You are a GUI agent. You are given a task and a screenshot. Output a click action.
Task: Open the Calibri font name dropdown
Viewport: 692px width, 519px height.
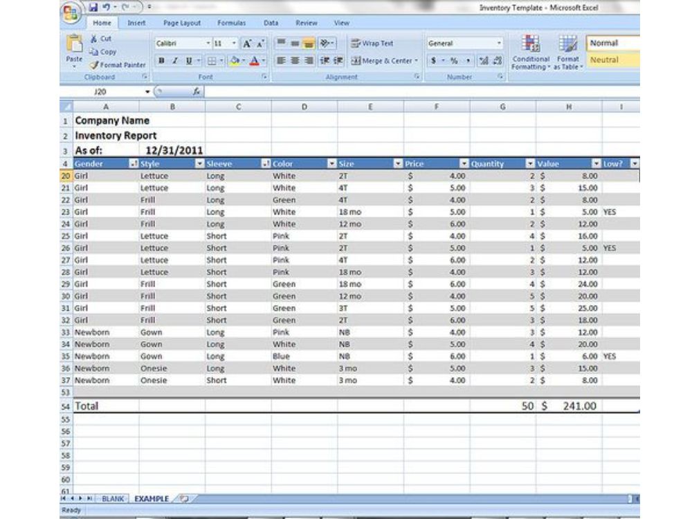(x=208, y=43)
